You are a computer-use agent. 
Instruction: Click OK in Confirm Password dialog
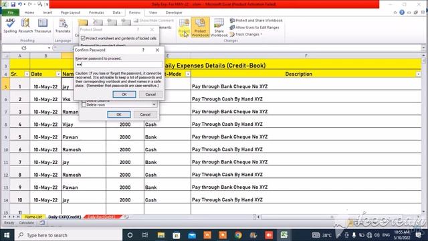[124, 94]
